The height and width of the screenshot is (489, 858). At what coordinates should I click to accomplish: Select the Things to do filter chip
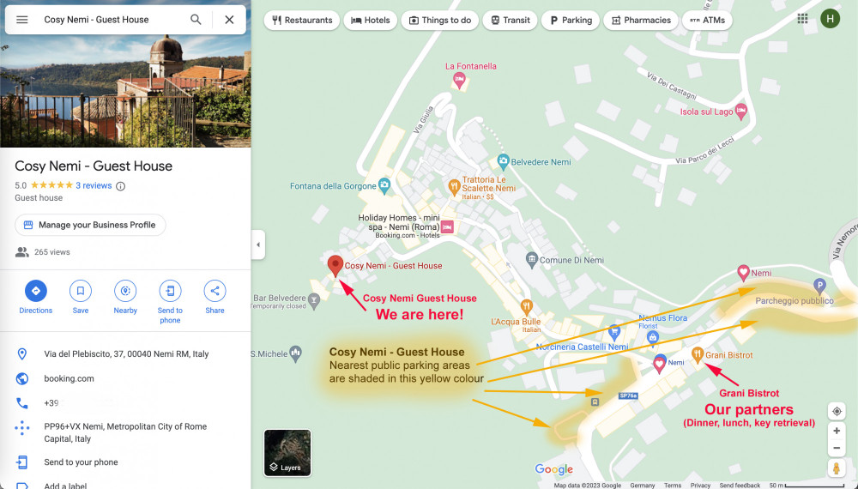(440, 21)
